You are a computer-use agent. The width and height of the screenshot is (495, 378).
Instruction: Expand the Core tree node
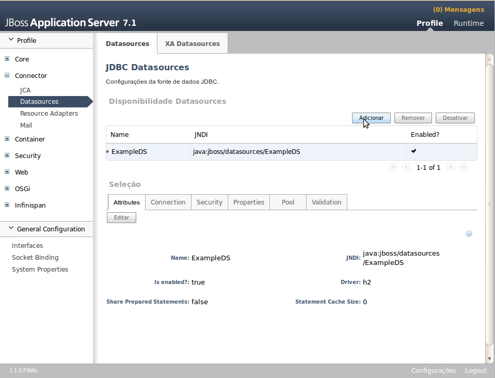(x=7, y=59)
